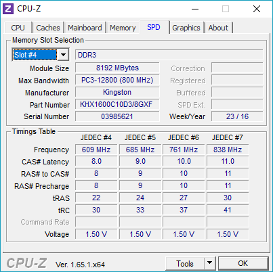Viewport: 273px width, 272px height.
Task: Click tRC value 41
Action: pyautogui.click(x=228, y=210)
